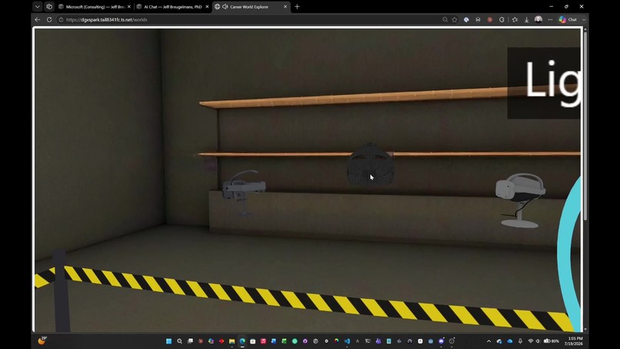Open the terminal icon on taskbar
The height and width of the screenshot is (349, 620).
(368, 341)
